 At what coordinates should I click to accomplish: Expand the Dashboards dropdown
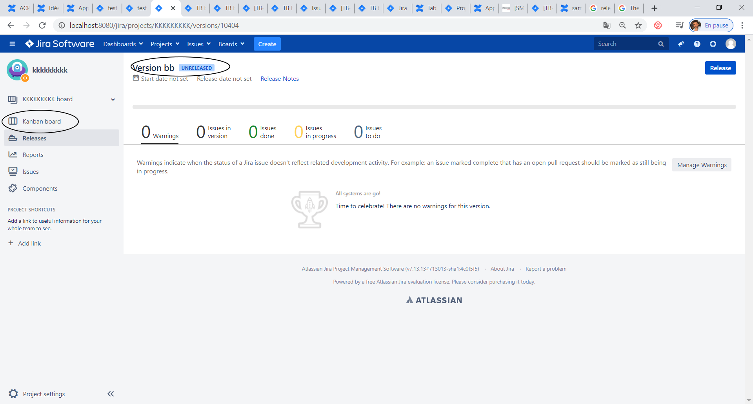click(123, 44)
